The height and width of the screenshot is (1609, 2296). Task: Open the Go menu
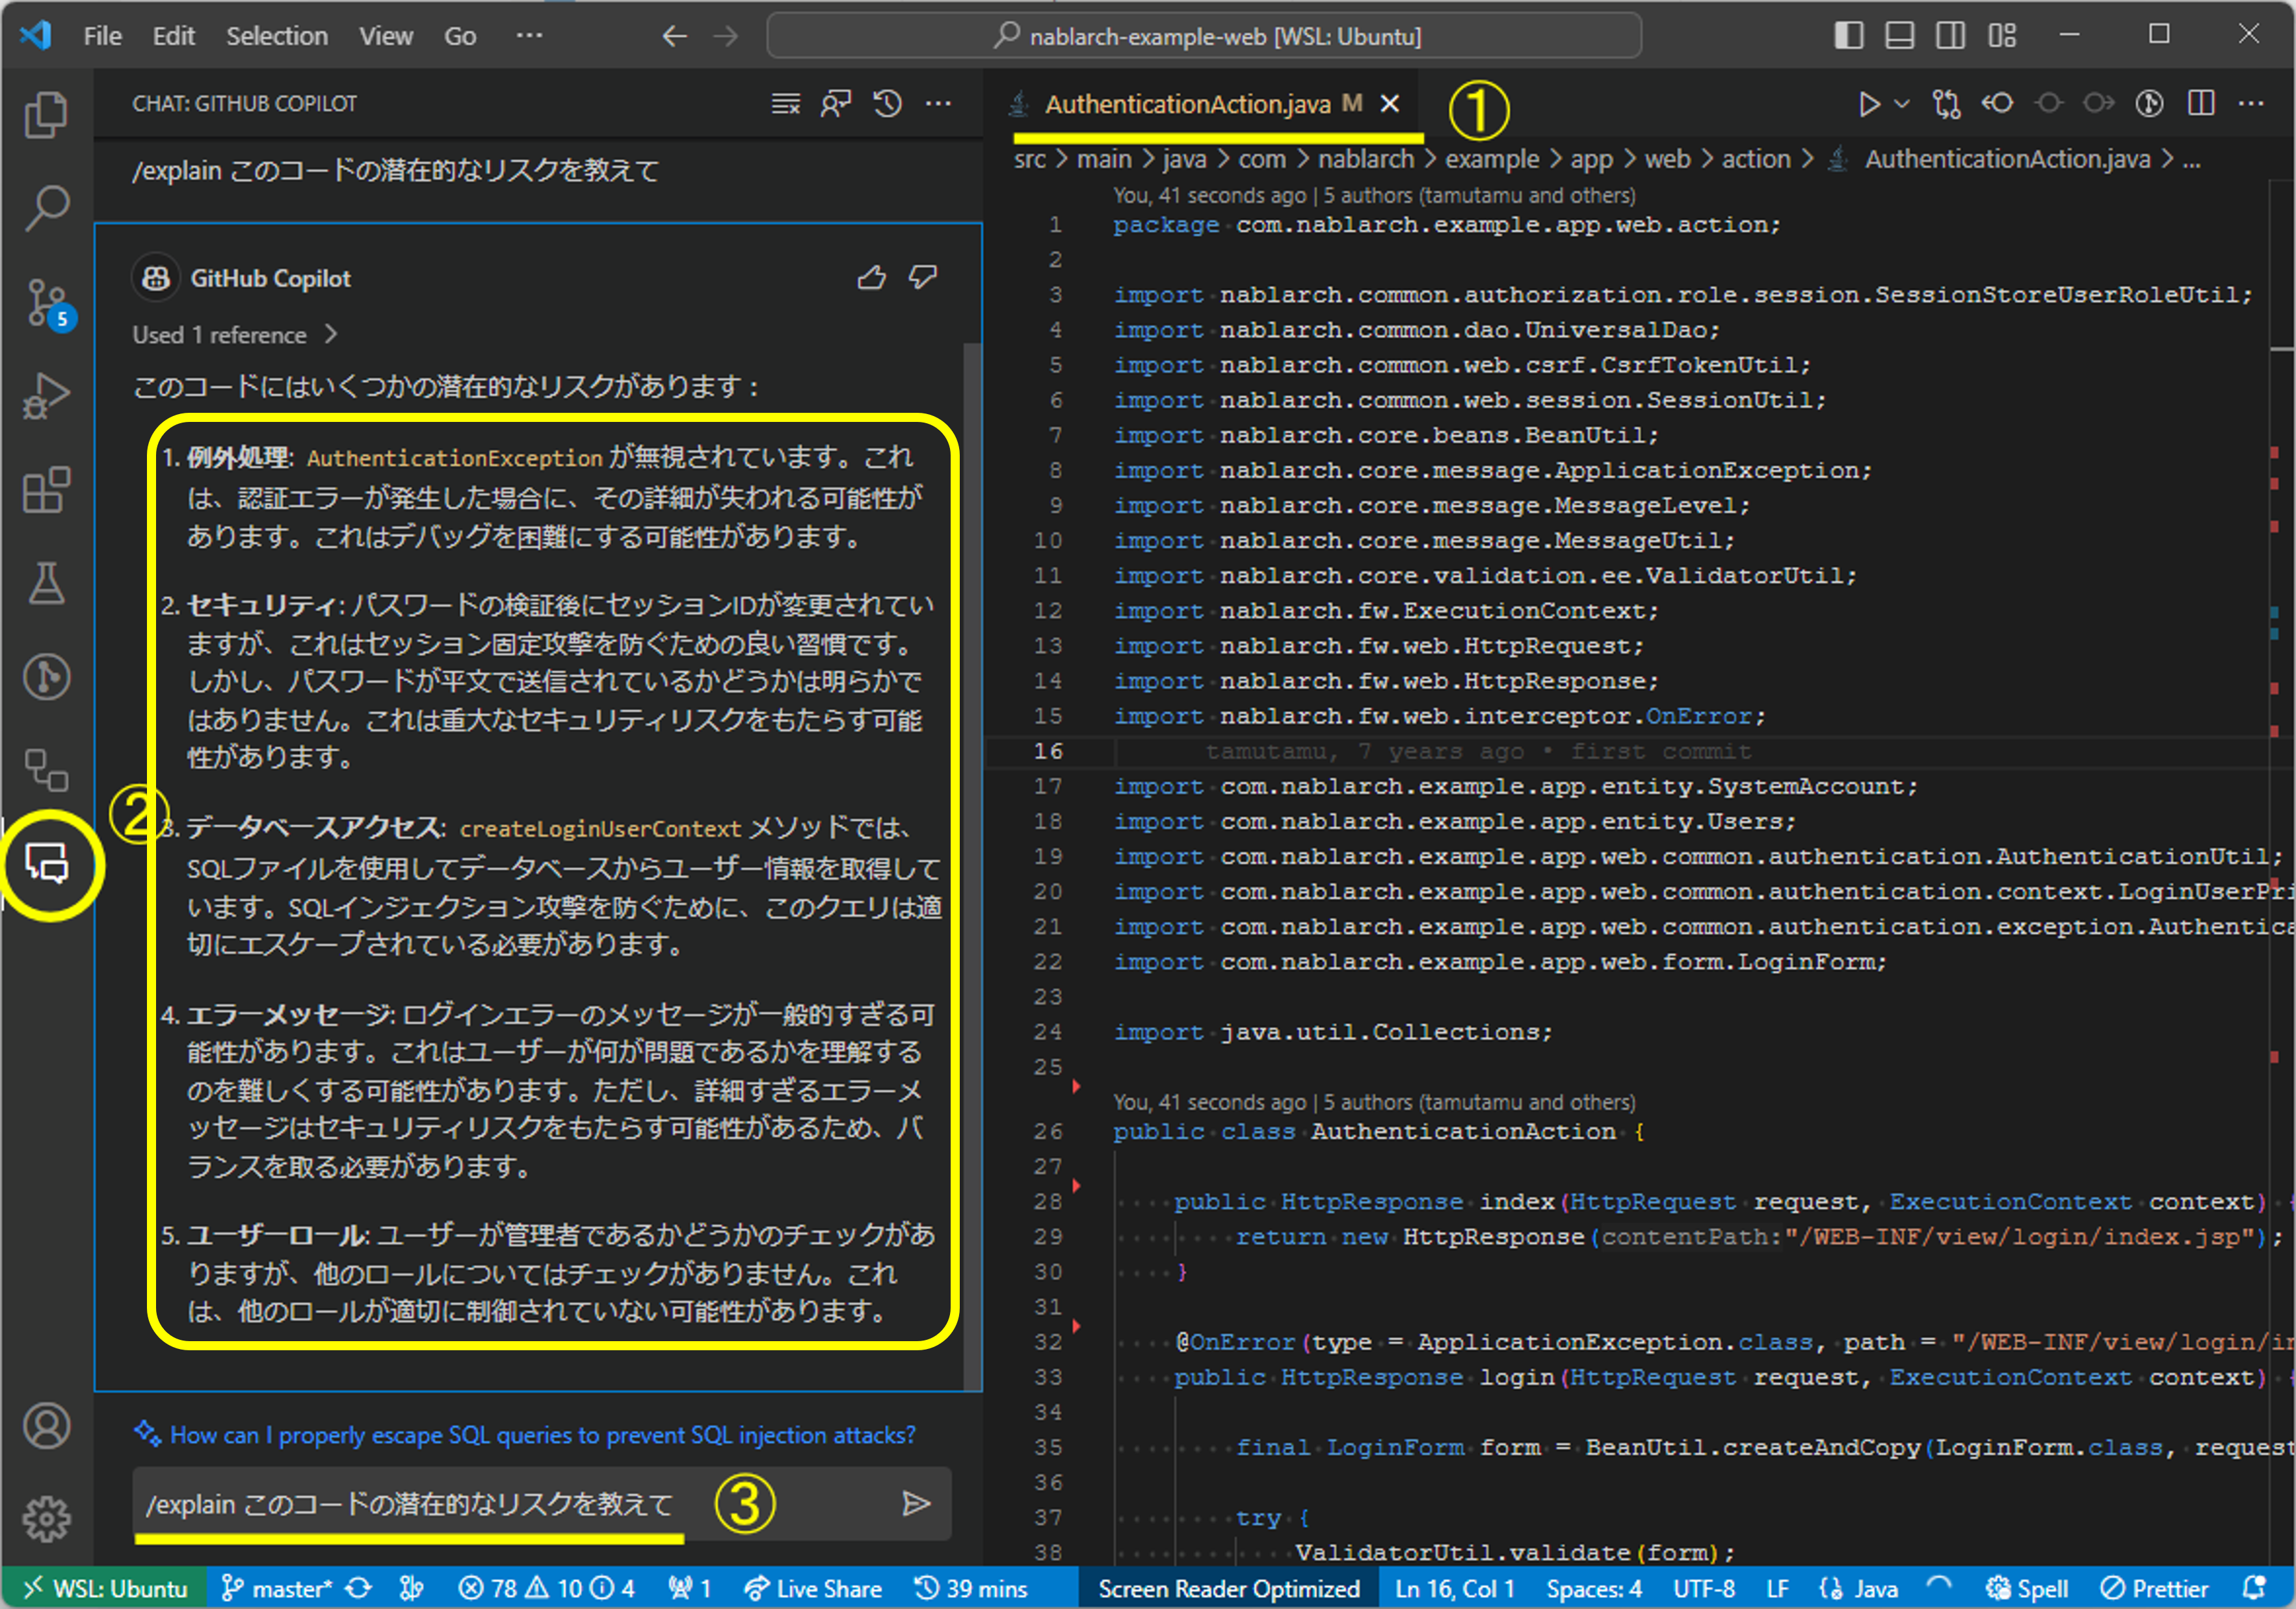click(460, 37)
